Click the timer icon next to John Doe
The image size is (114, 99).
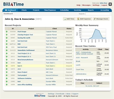pyautogui.click(x=110, y=4)
